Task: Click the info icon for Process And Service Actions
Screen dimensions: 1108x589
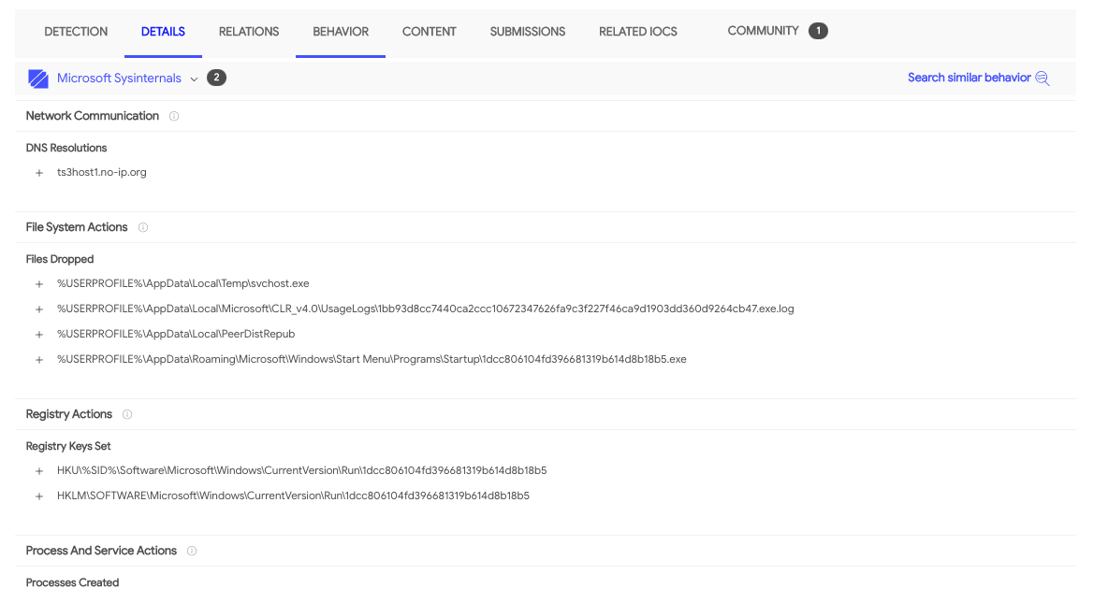Action: point(191,551)
